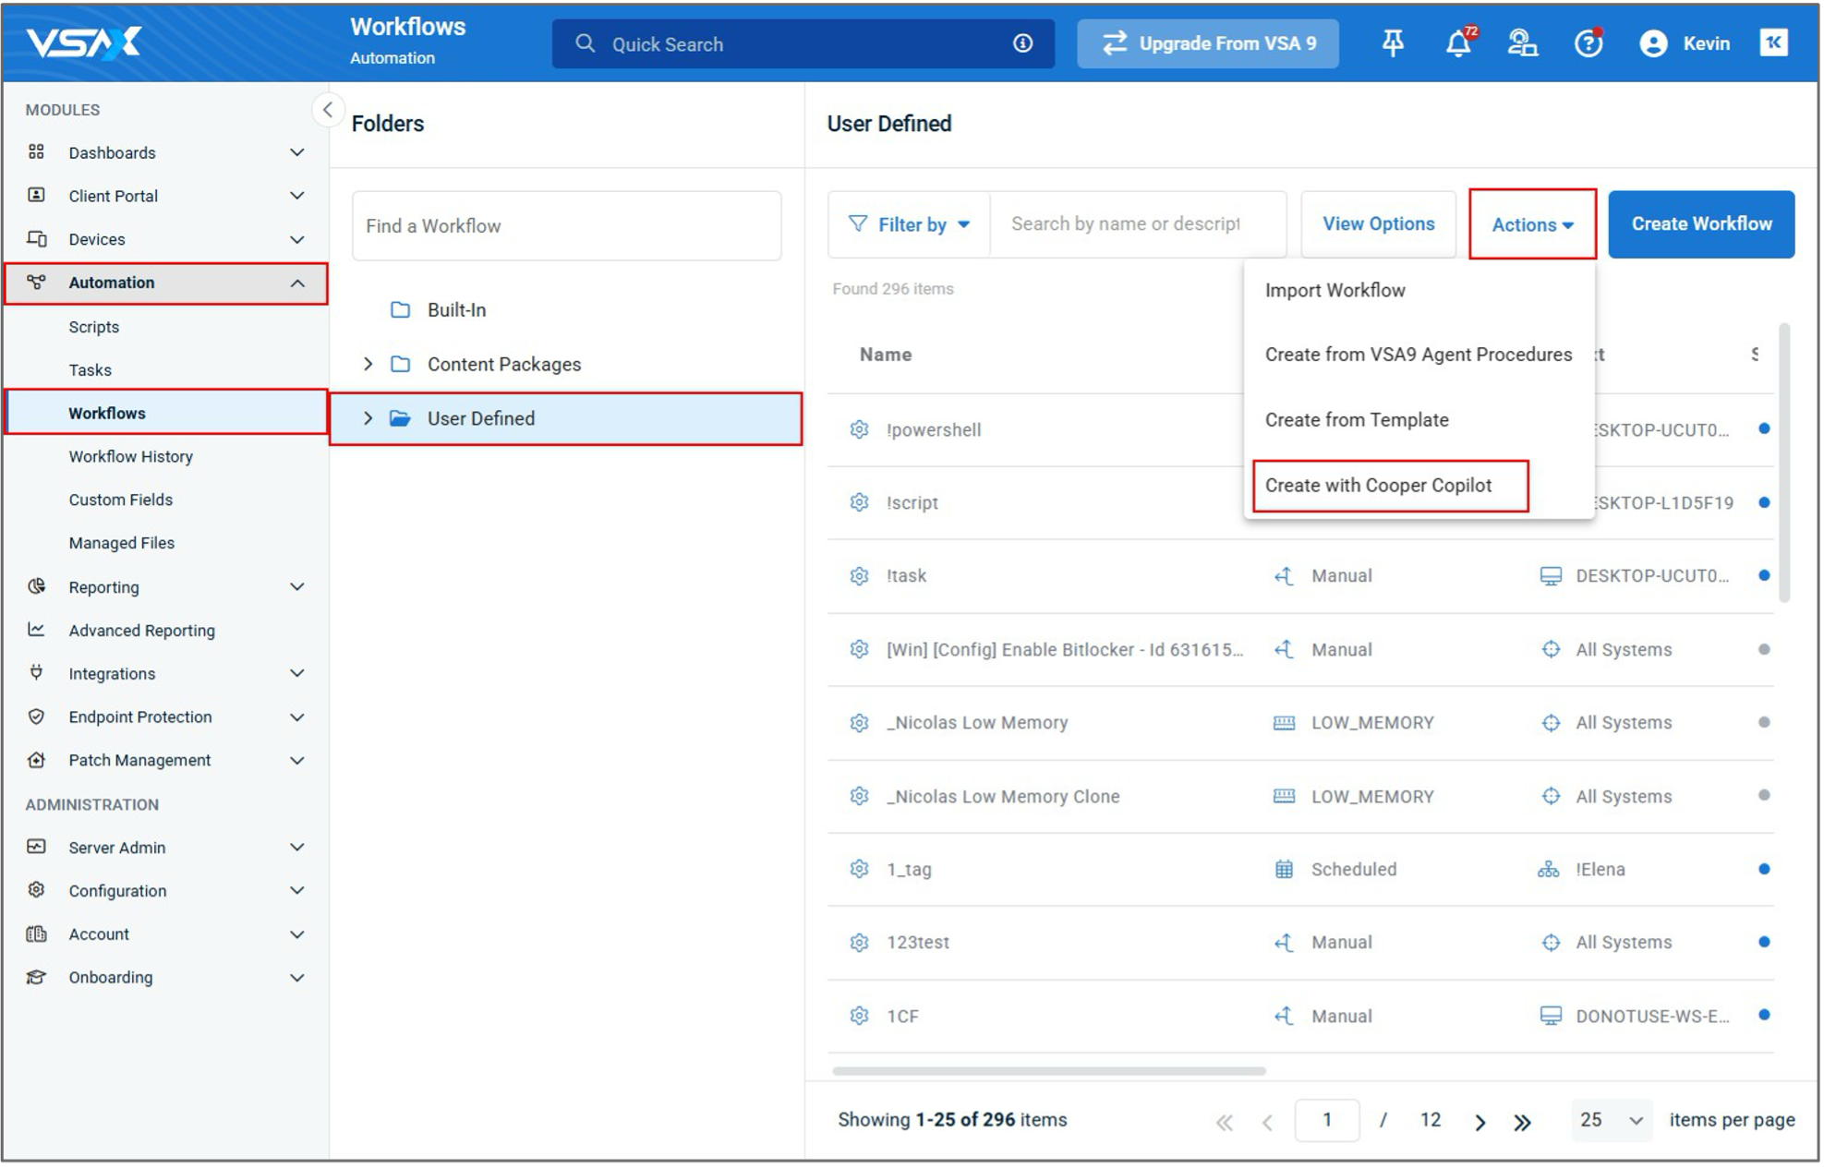Viewport: 1824px width, 1168px height.
Task: Toggle status dot of 123test workflow
Action: click(1764, 942)
